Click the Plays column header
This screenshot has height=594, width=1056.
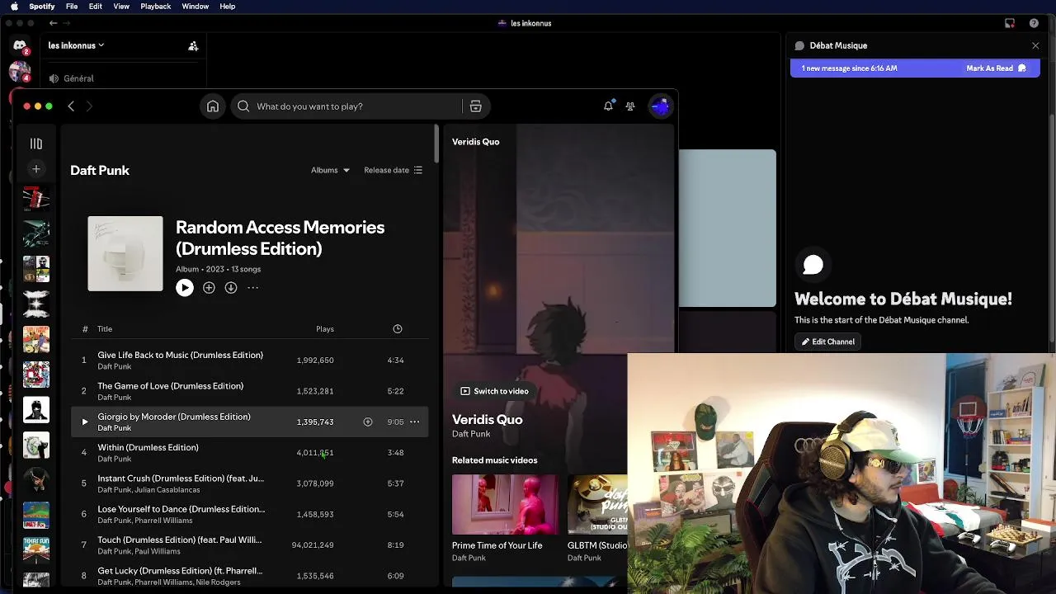(325, 329)
